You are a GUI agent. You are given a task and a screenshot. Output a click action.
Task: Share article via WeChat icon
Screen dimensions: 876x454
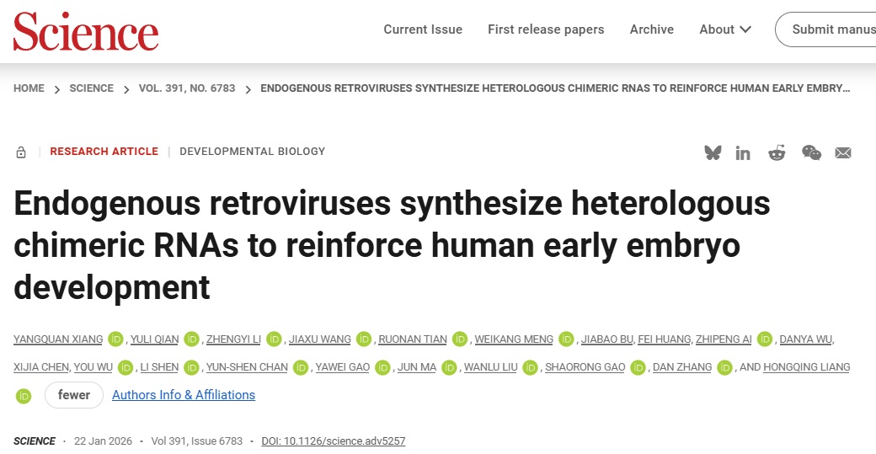(811, 152)
